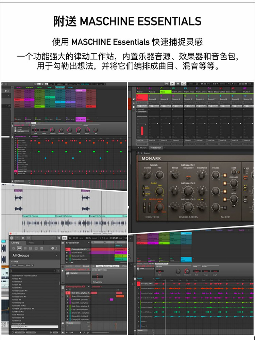Screen dimensions: 255x340
Task: Select the eraser tool in pattern editor
Action: coord(88,332)
